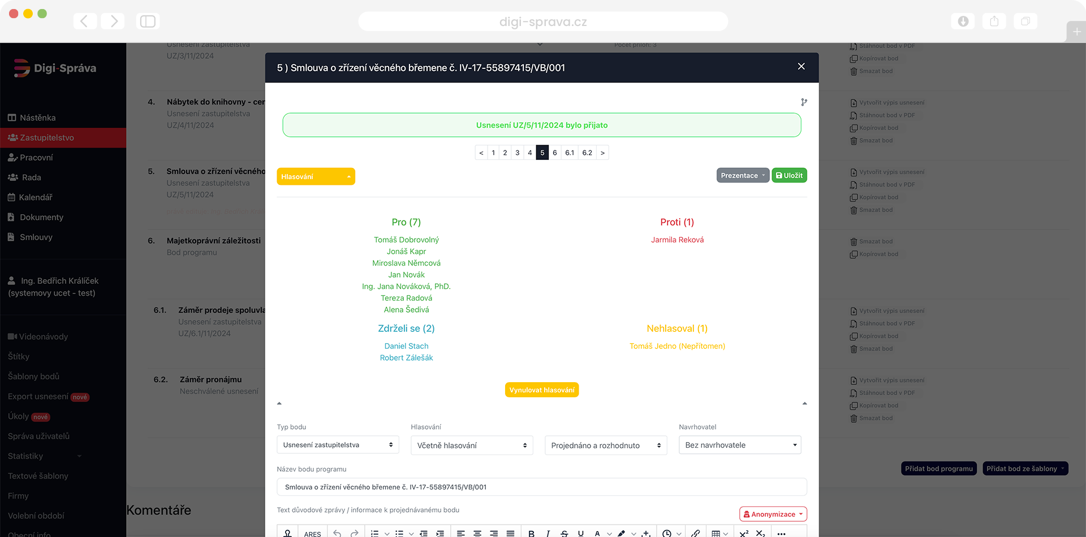This screenshot has height=537, width=1086.
Task: Open the Navrhovatel dropdown
Action: (x=740, y=445)
